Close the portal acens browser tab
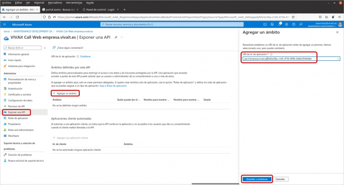344x185 pixels. pyautogui.click(x=78, y=10)
